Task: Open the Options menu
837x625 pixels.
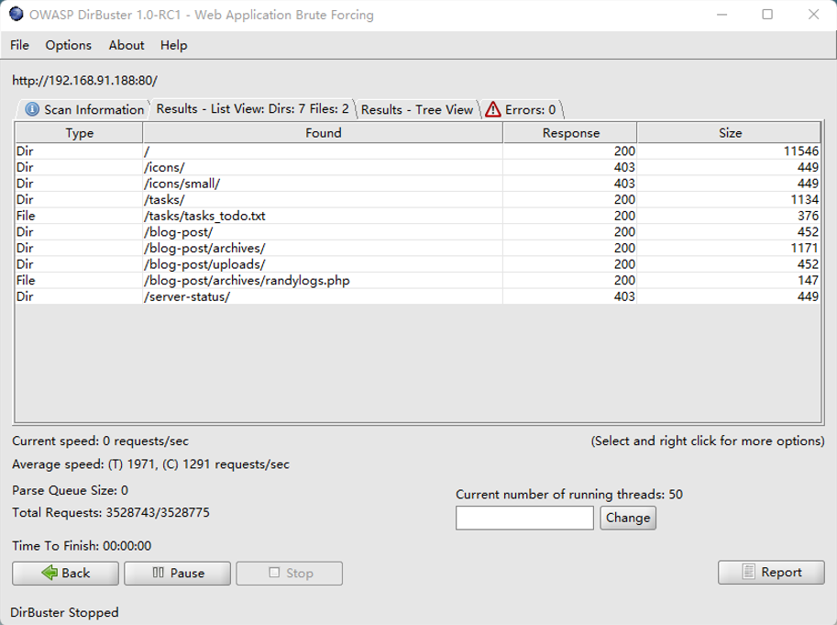Action: (69, 45)
